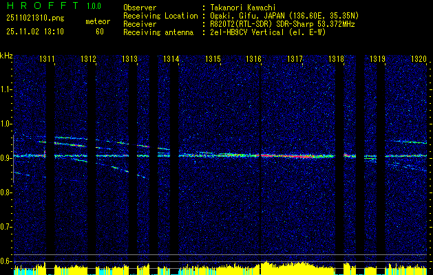The height and width of the screenshot is (275, 433).
Task: Click the 0.8 kHz axis label
Action: 6,192
